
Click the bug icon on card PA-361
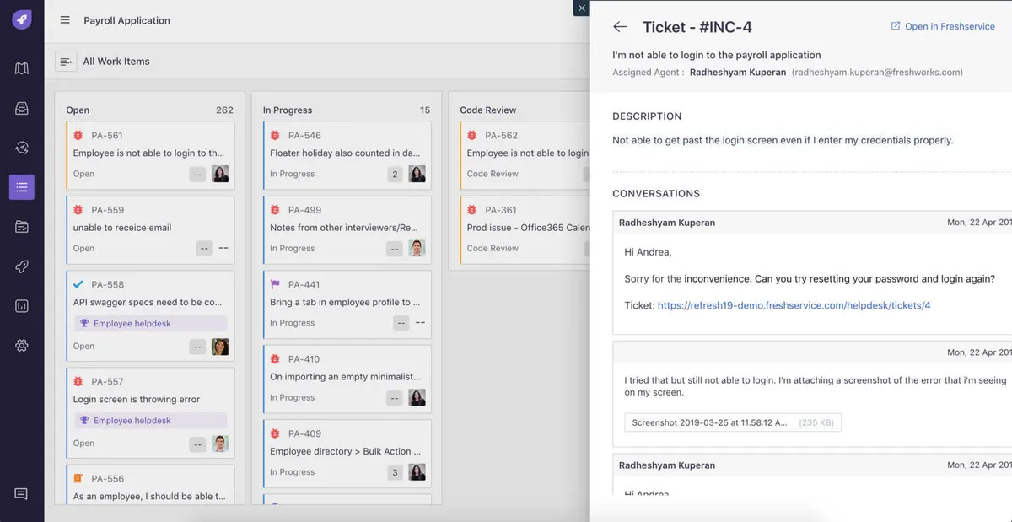pyautogui.click(x=472, y=210)
